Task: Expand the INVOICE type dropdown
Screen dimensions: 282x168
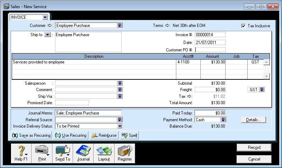Action: tap(45, 17)
